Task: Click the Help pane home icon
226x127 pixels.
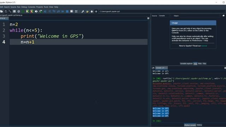Action: click(x=224, y=16)
